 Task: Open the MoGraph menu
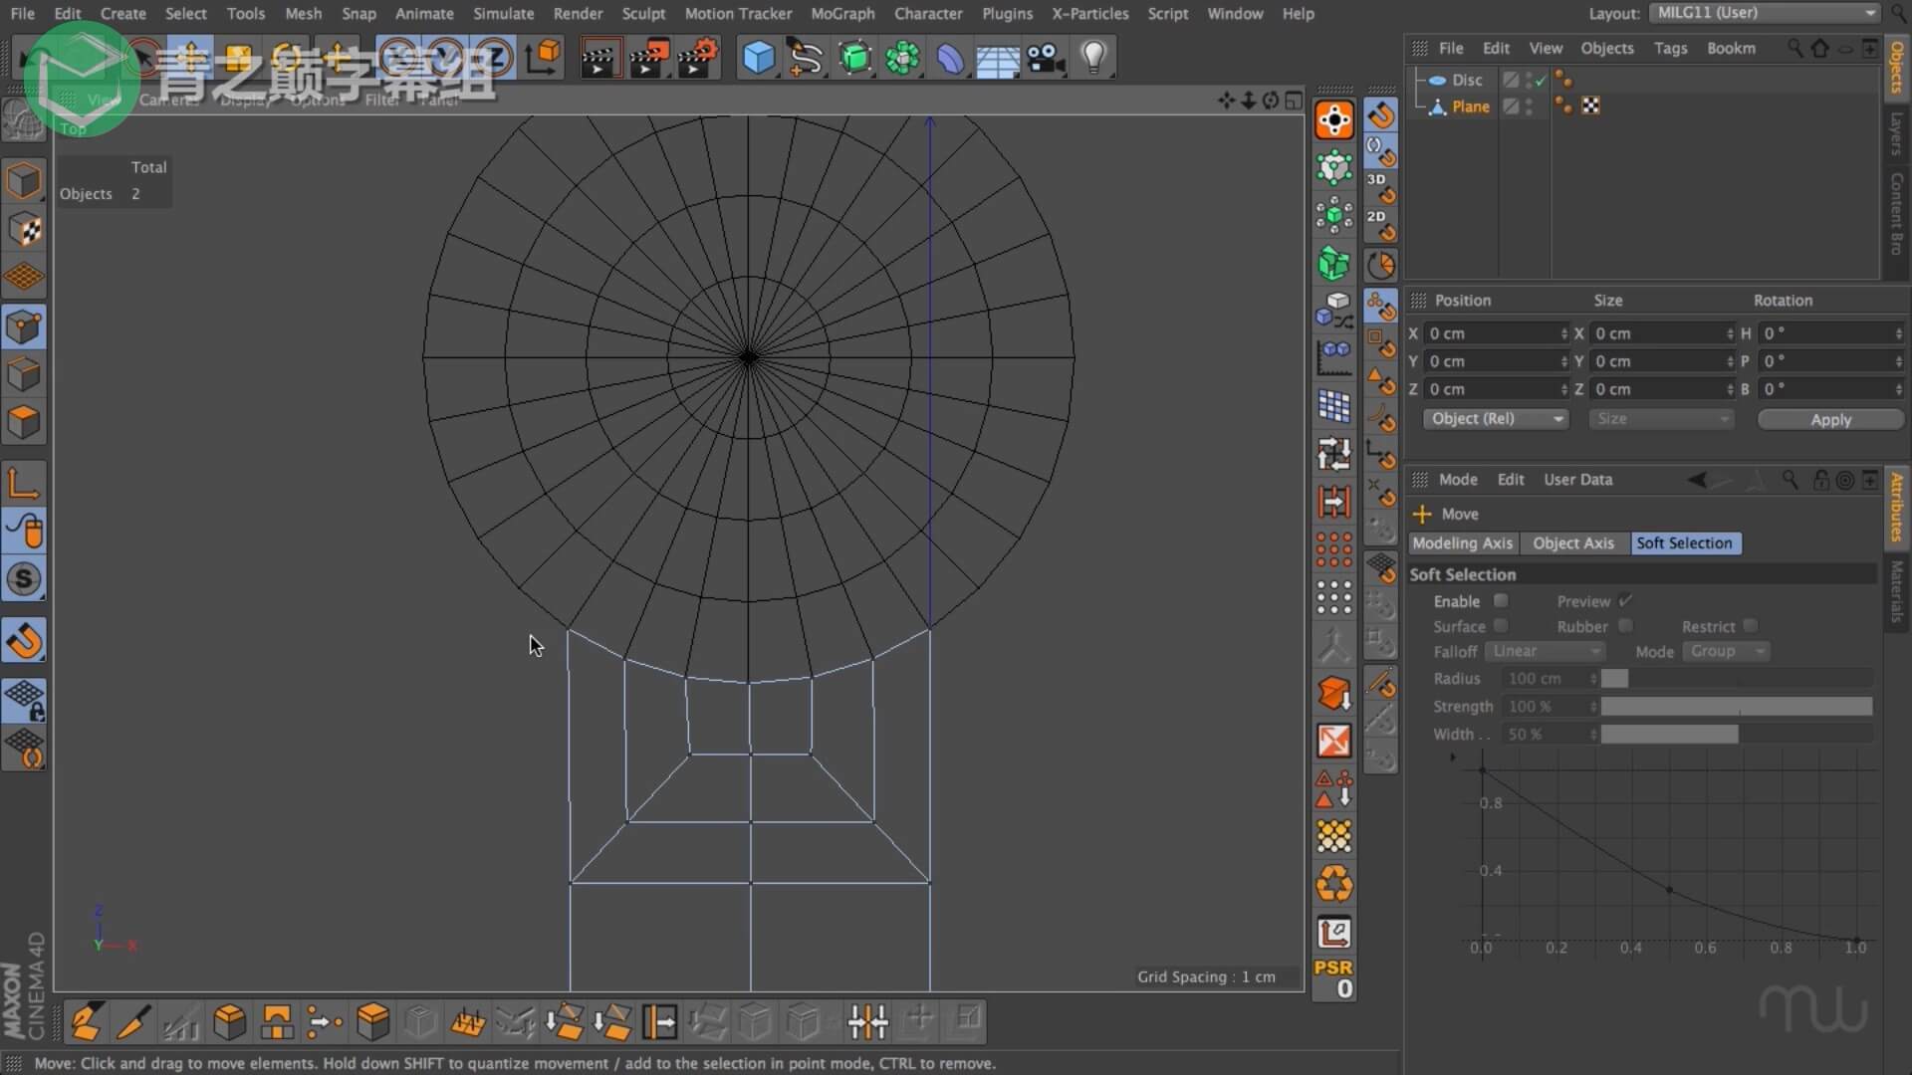pos(841,14)
